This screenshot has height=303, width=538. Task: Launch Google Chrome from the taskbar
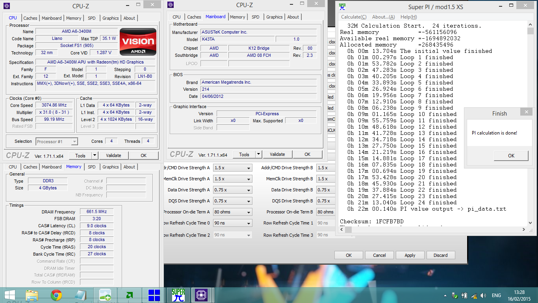[56, 295]
